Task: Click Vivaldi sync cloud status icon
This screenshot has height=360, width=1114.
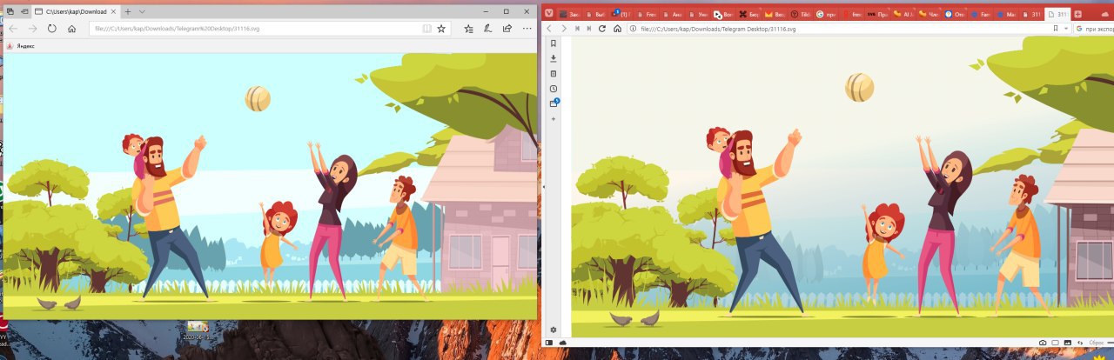Action: 562,343
